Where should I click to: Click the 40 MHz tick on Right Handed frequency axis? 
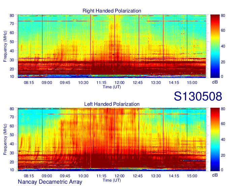(x=12, y=51)
